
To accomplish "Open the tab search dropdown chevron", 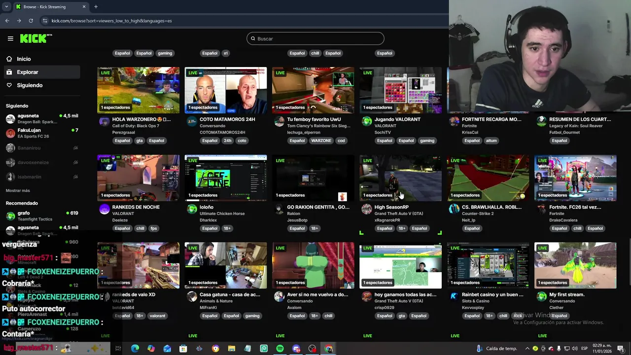I will (6, 7).
